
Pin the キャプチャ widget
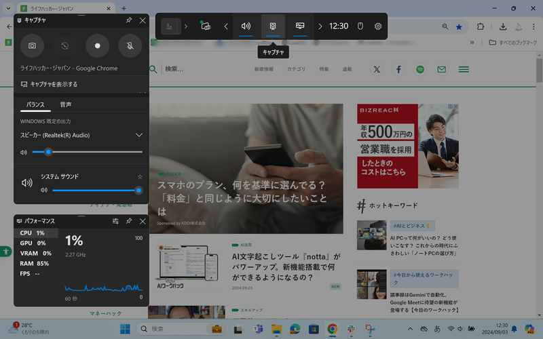pos(129,20)
